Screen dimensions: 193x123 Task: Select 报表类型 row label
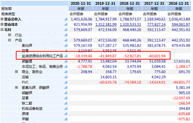coord(8,14)
